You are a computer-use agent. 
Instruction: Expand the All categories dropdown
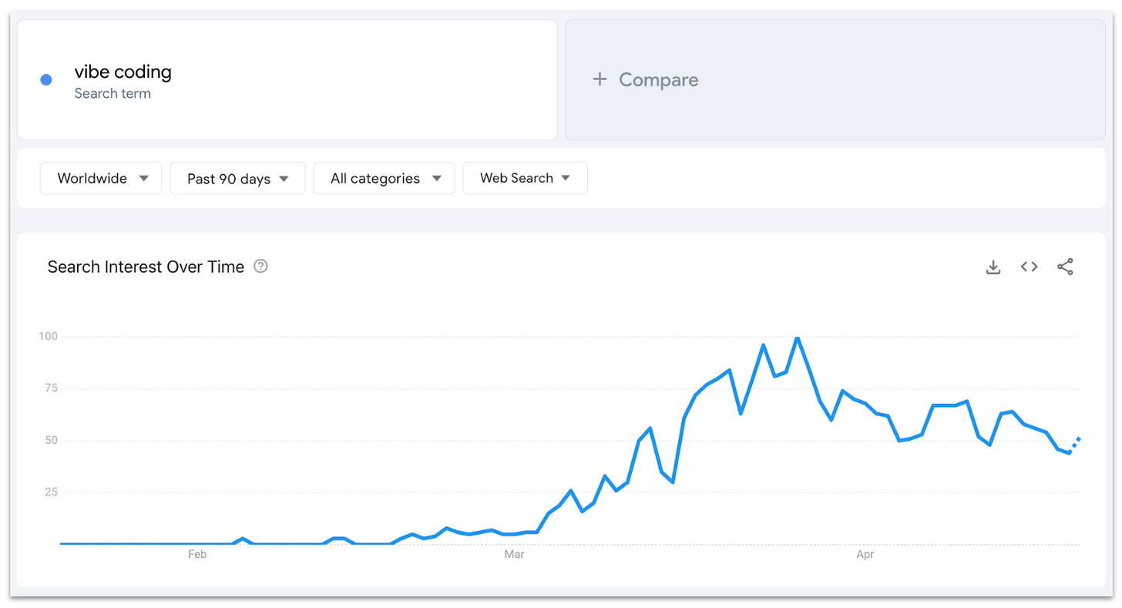pyautogui.click(x=384, y=178)
